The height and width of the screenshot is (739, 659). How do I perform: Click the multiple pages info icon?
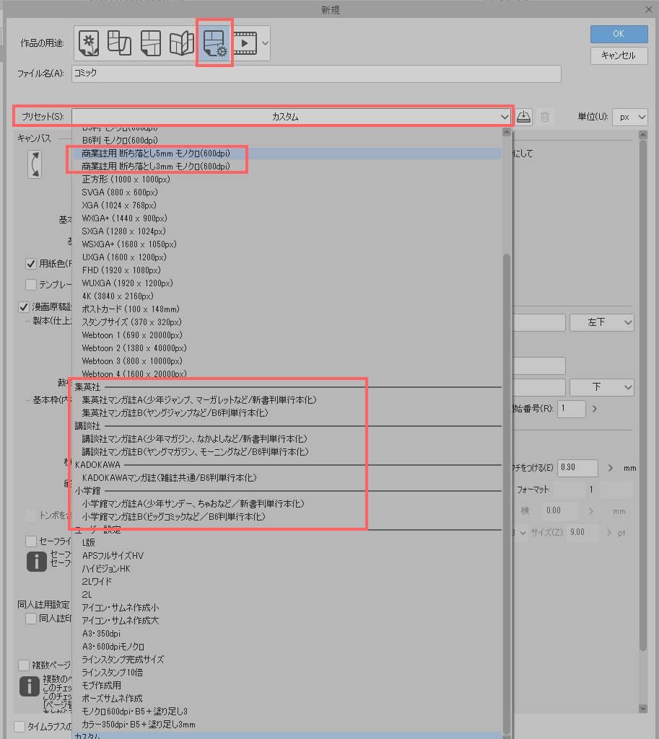tap(30, 686)
